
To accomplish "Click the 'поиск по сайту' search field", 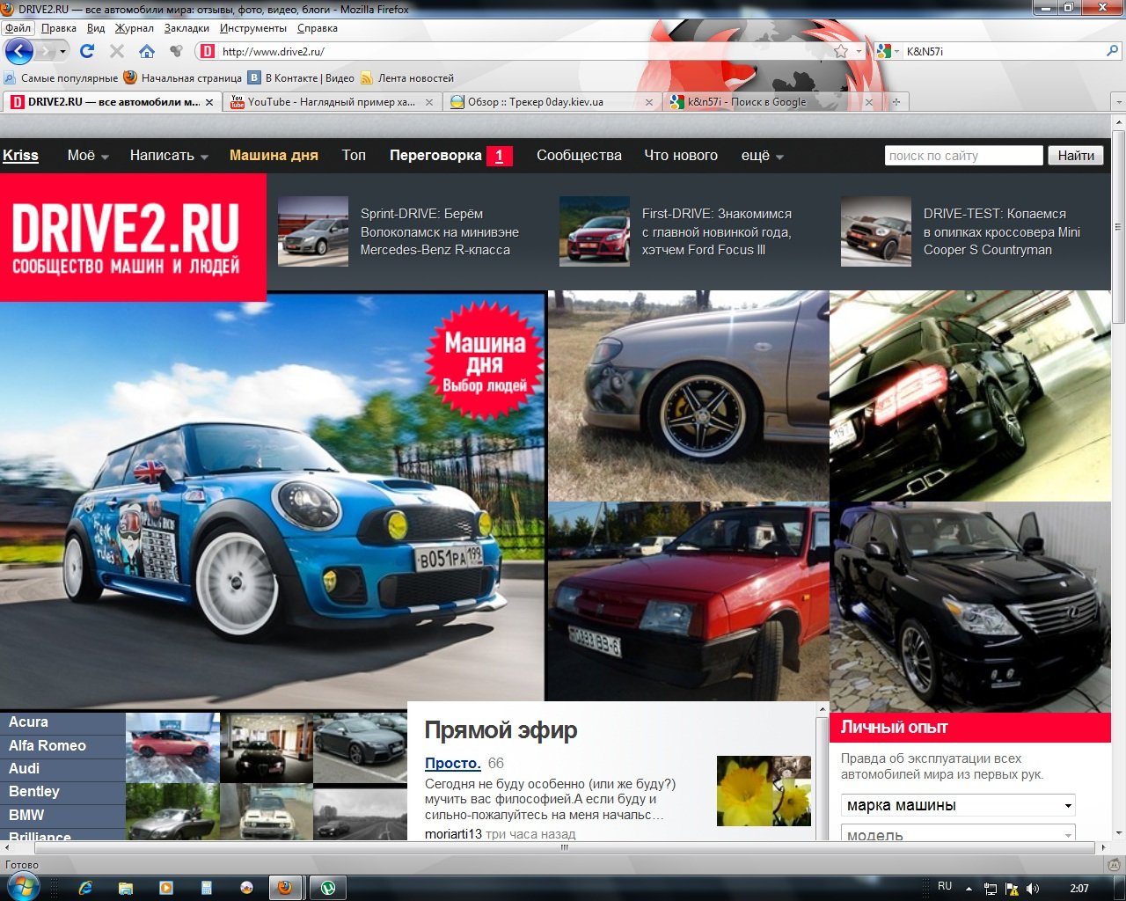I will pos(963,156).
